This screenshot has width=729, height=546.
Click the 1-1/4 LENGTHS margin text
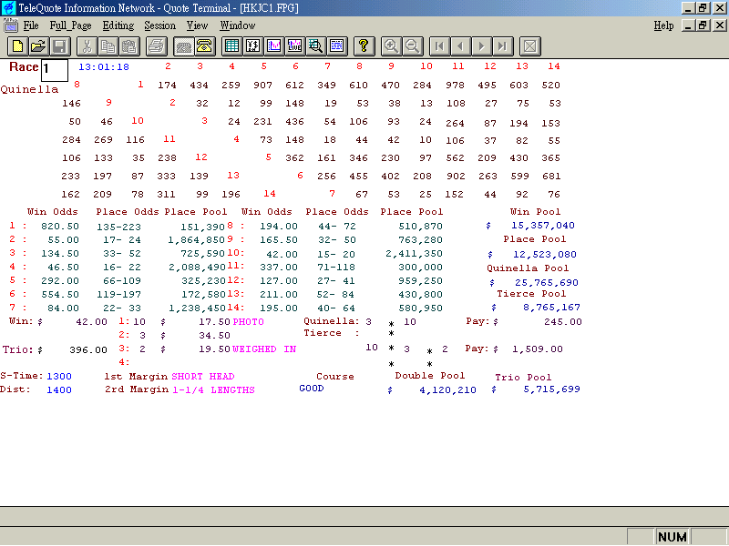213,390
